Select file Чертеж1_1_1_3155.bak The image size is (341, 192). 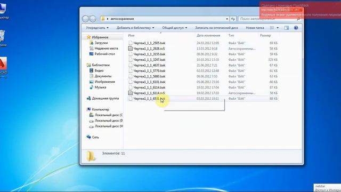coord(149,54)
